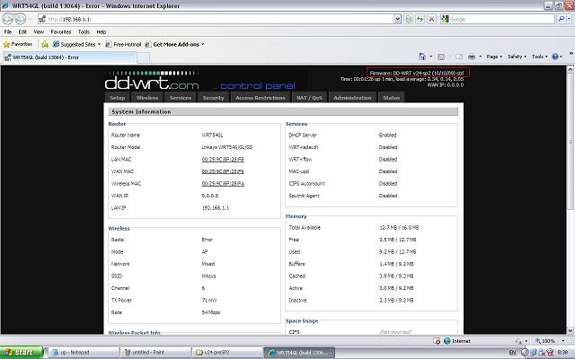Expand the Page dropdown menu

point(492,56)
